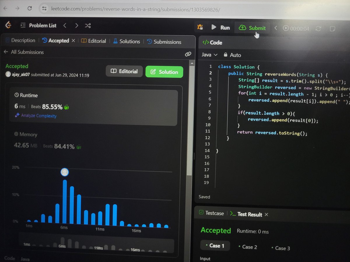Collapse the timer with left chevron
This screenshot has height=262, width=350.
coord(276,28)
